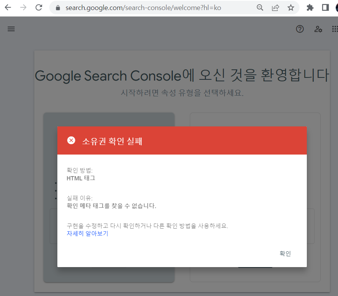Click the HTML 태그 method text

pyautogui.click(x=81, y=178)
